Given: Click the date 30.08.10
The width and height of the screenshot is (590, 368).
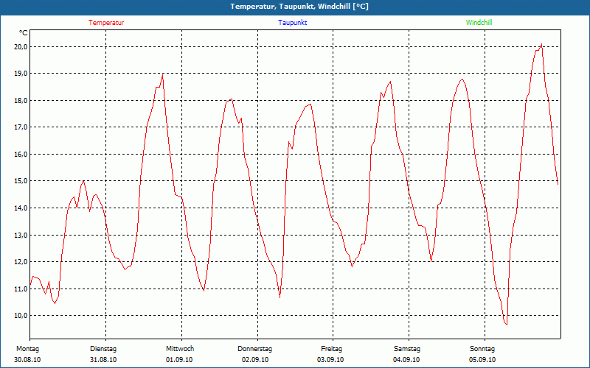Looking at the screenshot, I should click(x=27, y=359).
